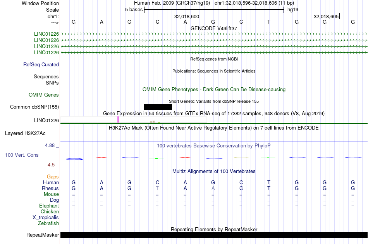The image size is (368, 244).
Task: Click the 'OMIM Gene Phenotypes' track title
Action: 214,89
